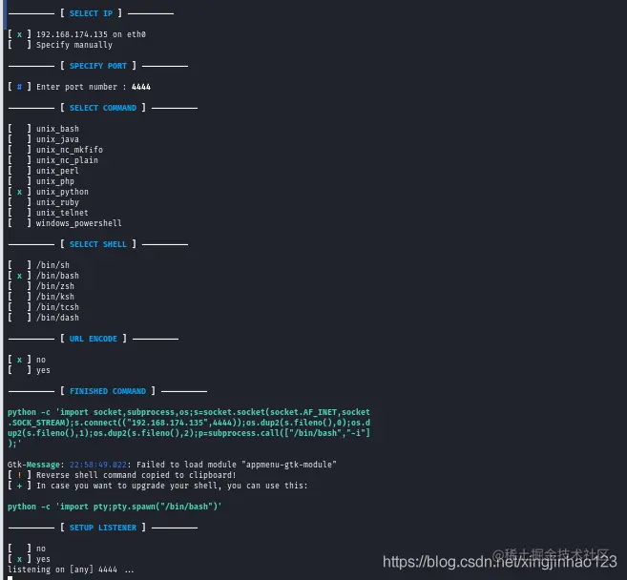Click the SELECT SHELL section header
This screenshot has width=627, height=580.
click(98, 244)
